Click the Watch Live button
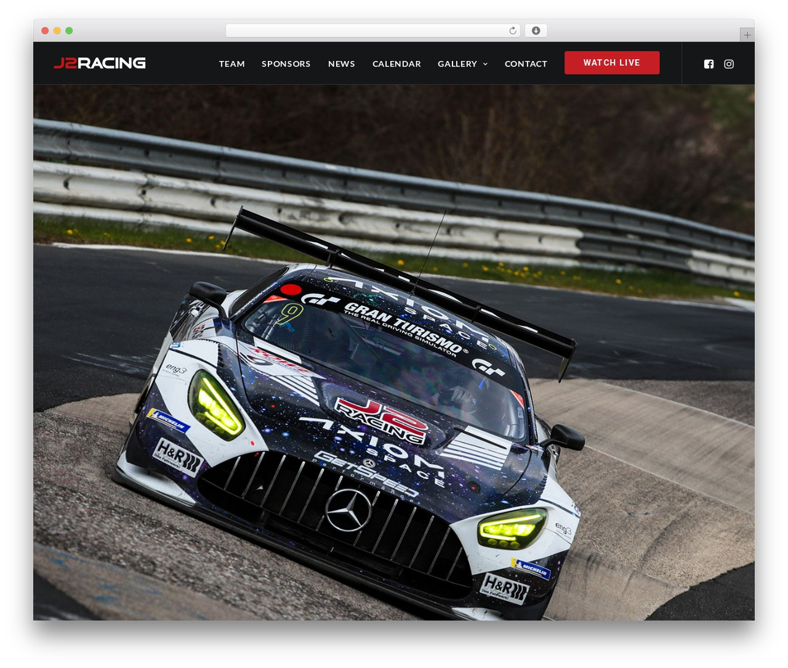This screenshot has width=788, height=668. [x=612, y=63]
